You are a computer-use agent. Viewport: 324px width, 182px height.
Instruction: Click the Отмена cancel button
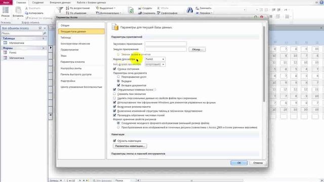click(258, 163)
